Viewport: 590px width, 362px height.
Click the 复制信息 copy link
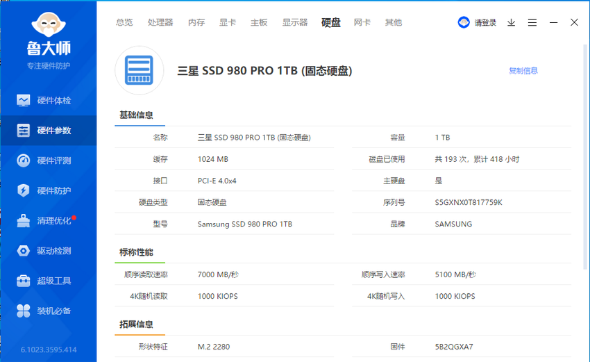(x=523, y=71)
